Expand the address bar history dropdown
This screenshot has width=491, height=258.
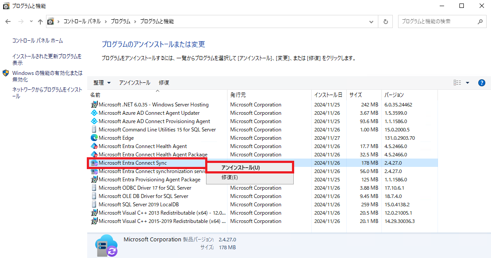click(x=371, y=21)
